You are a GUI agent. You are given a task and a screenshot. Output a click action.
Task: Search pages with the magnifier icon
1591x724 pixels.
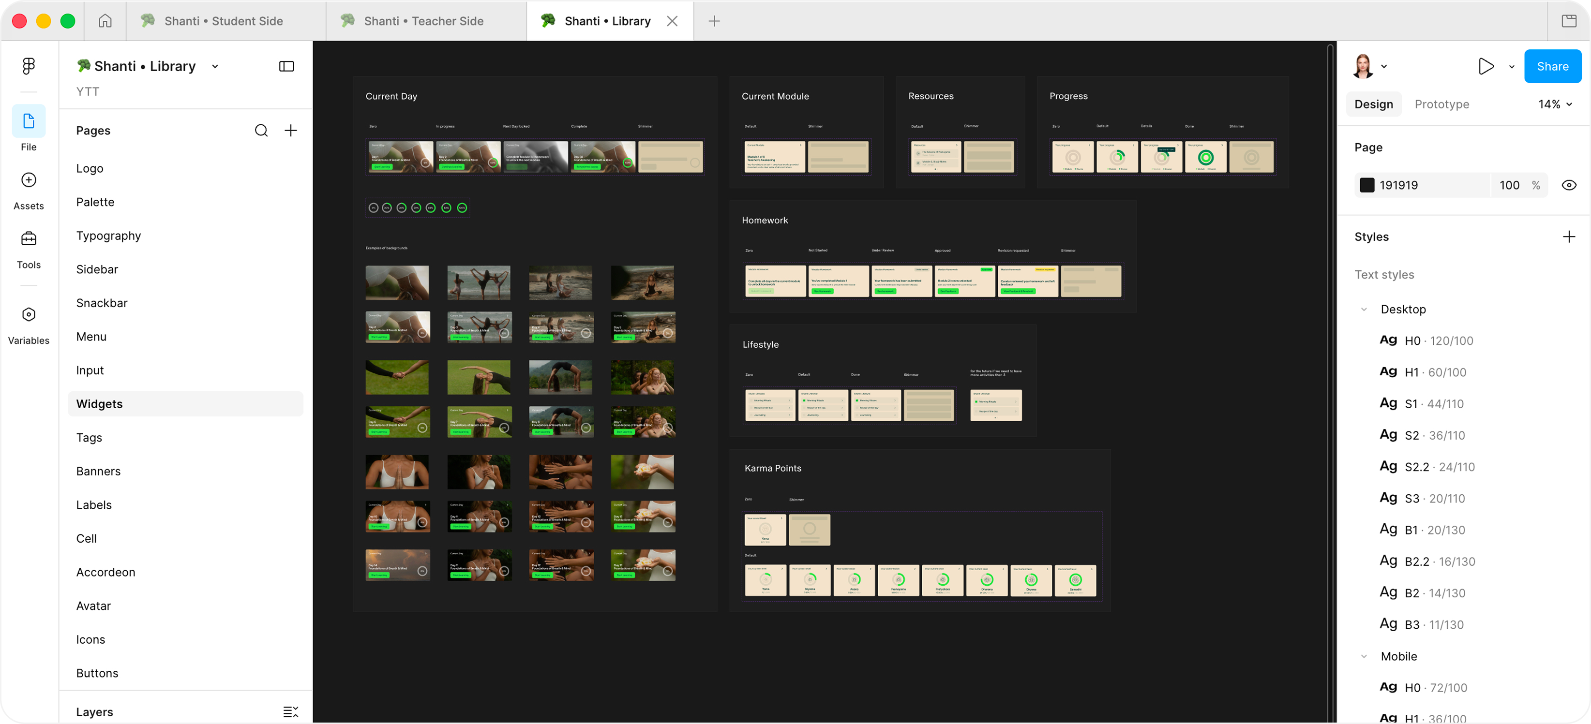tap(261, 130)
